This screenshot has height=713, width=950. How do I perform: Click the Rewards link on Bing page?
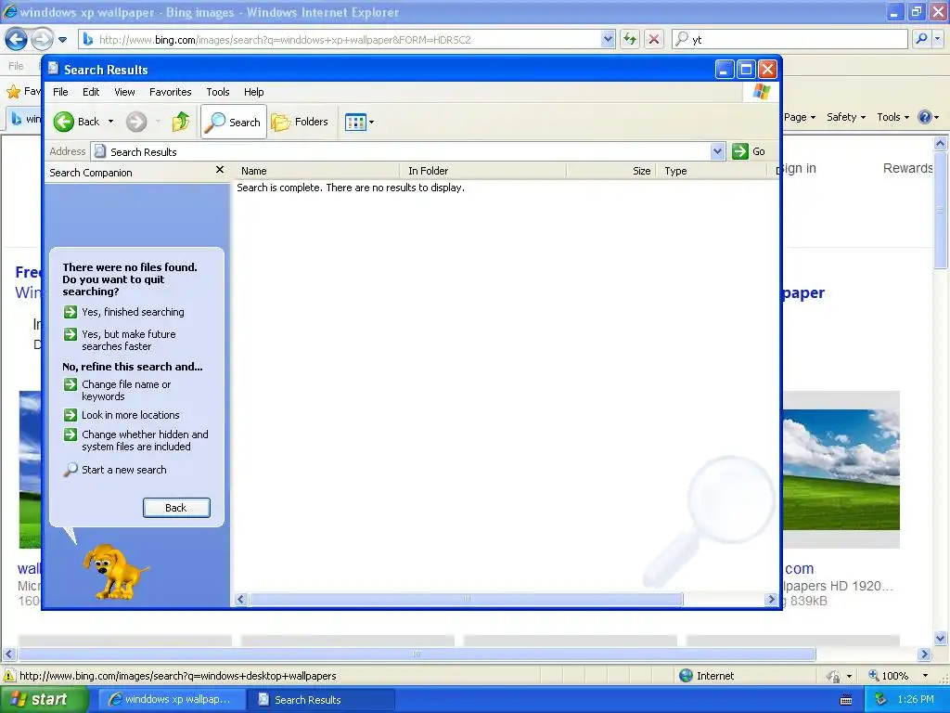(x=907, y=169)
